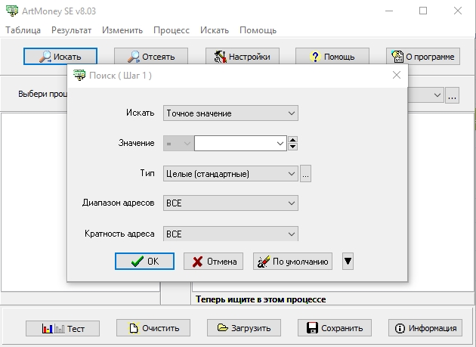
Task: Expand the process selection dropdown in main window
Action: tap(437, 95)
